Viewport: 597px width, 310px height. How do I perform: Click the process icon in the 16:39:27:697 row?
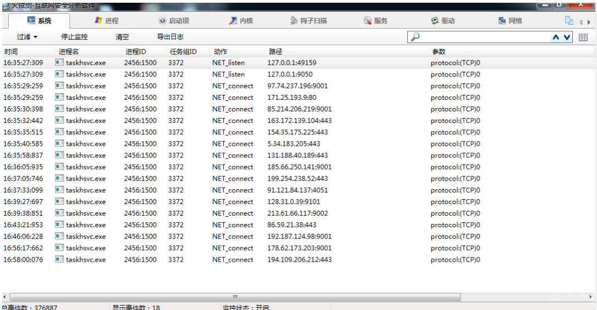[x=59, y=202]
